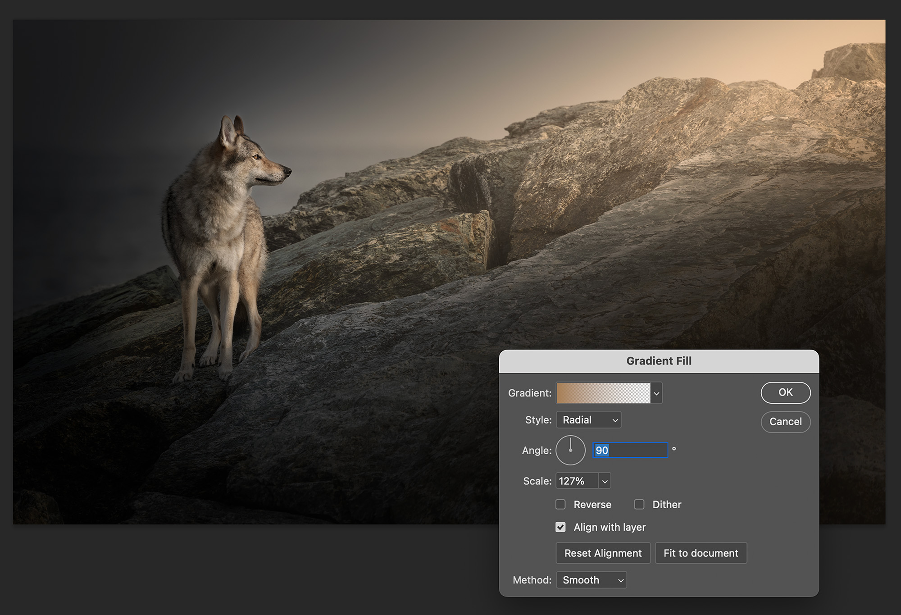Image resolution: width=901 pixels, height=615 pixels.
Task: Click the Scale field showing 127%
Action: coord(578,481)
